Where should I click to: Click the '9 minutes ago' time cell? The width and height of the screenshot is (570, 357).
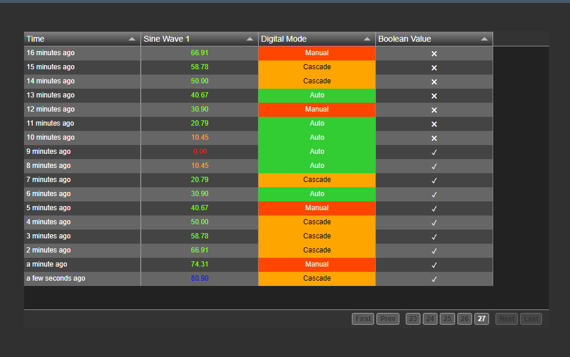pos(83,151)
